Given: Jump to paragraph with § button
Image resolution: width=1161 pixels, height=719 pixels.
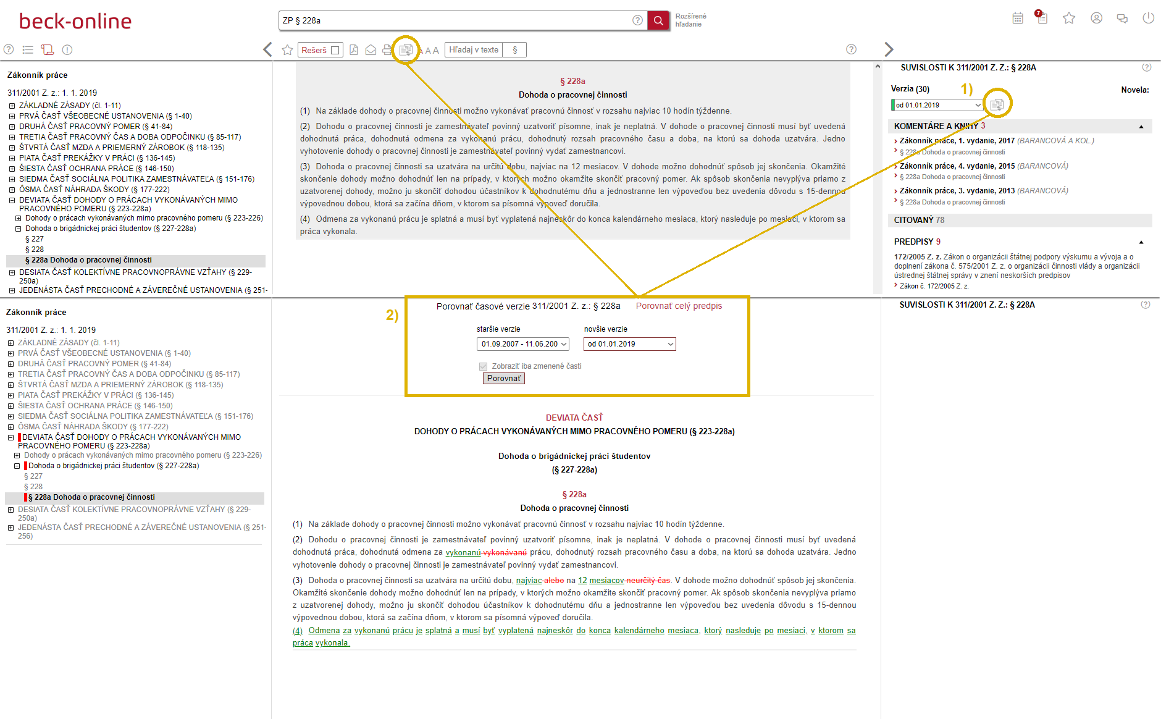Looking at the screenshot, I should (x=515, y=50).
